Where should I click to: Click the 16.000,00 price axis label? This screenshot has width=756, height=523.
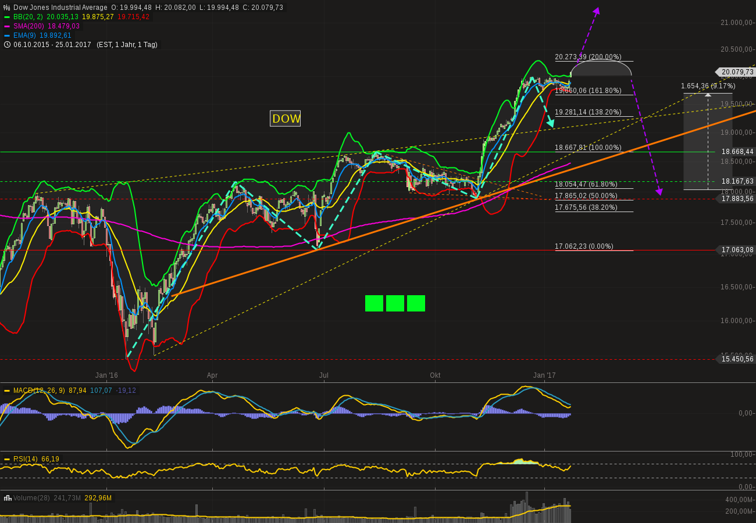pos(737,321)
